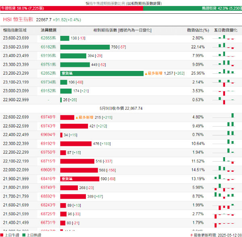This screenshot has width=242, height=237.
Task: Click the green 1,257 heavy zone bar
Action: click(x=102, y=73)
